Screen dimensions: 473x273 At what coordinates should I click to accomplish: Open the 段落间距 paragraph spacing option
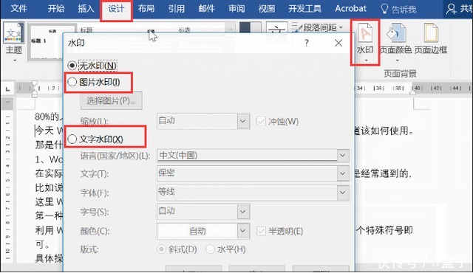coord(317,27)
